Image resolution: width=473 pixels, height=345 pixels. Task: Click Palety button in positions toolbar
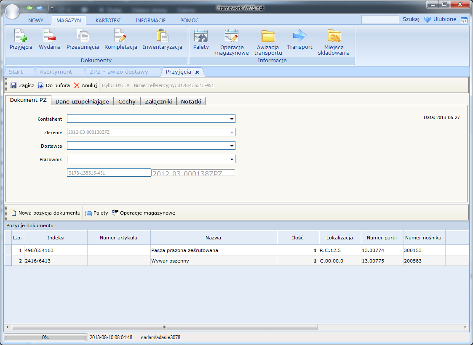[96, 213]
